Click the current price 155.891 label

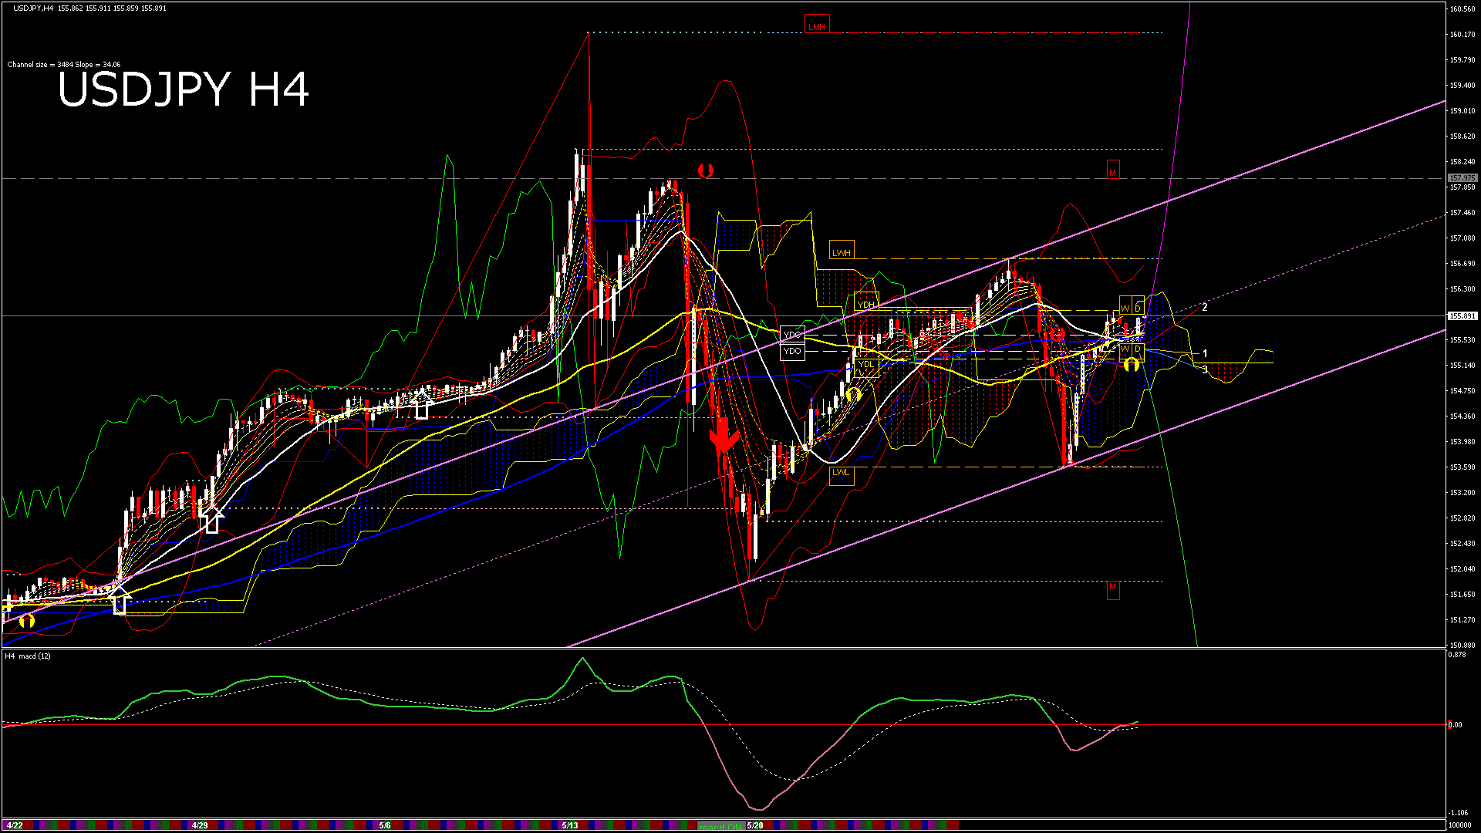click(1462, 316)
